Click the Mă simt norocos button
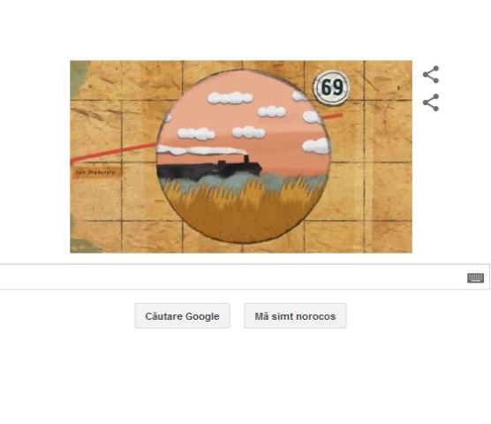 [x=295, y=316]
